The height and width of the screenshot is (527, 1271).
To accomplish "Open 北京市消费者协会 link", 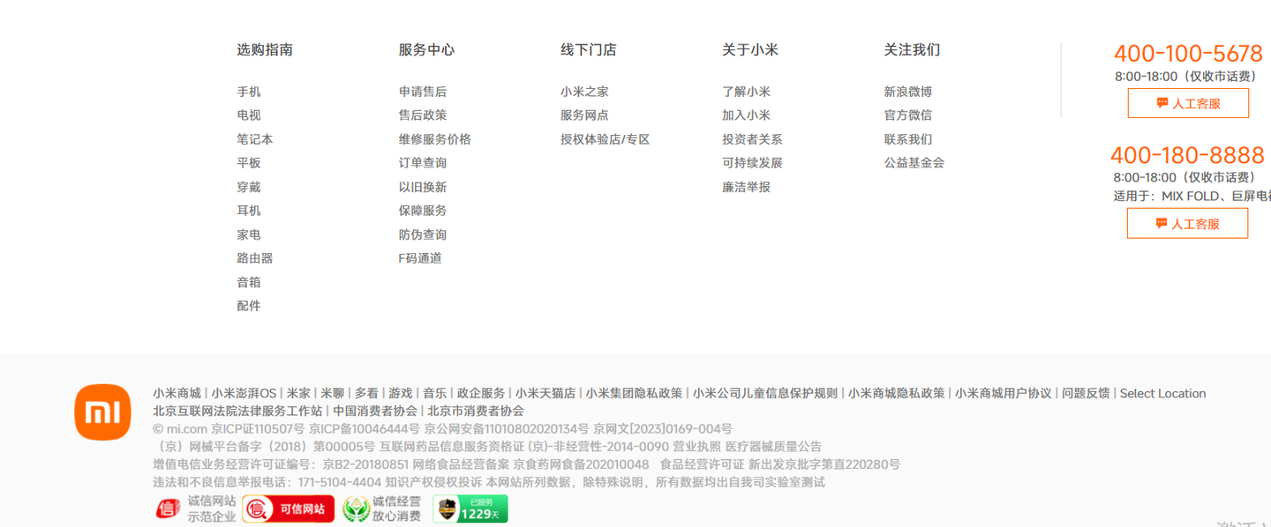I will click(476, 411).
